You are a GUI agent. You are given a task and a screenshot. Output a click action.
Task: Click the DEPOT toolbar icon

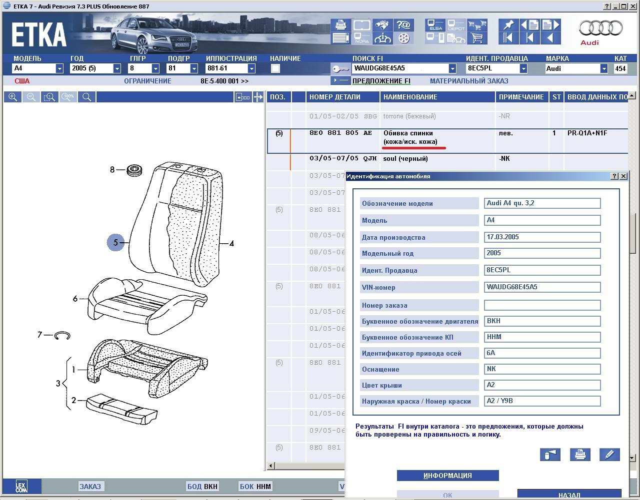456,25
